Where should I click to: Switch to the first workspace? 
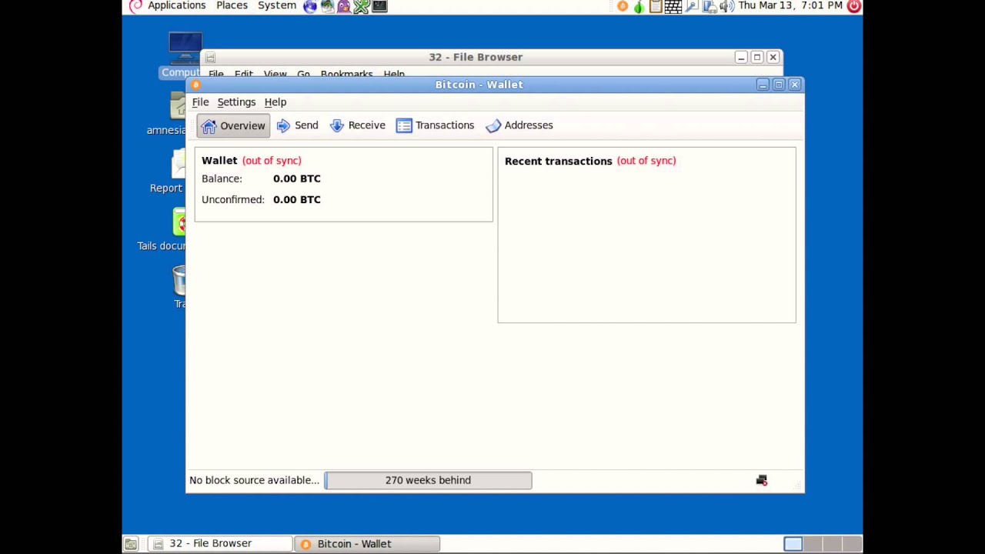tap(793, 544)
